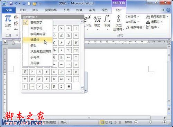
Task: Insert the division sign symbol
Action: coord(69,28)
